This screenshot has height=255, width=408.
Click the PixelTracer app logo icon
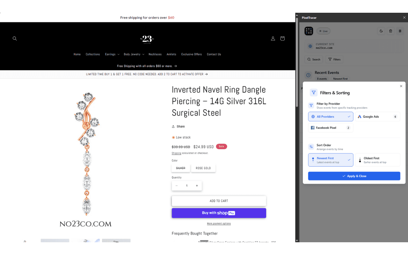click(309, 31)
